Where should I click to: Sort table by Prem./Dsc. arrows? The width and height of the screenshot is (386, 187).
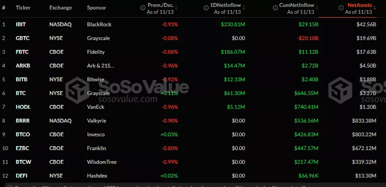(182, 8)
